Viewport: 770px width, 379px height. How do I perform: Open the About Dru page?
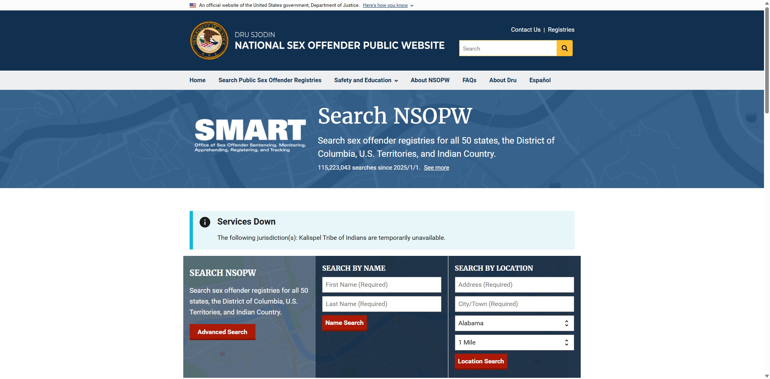point(503,80)
